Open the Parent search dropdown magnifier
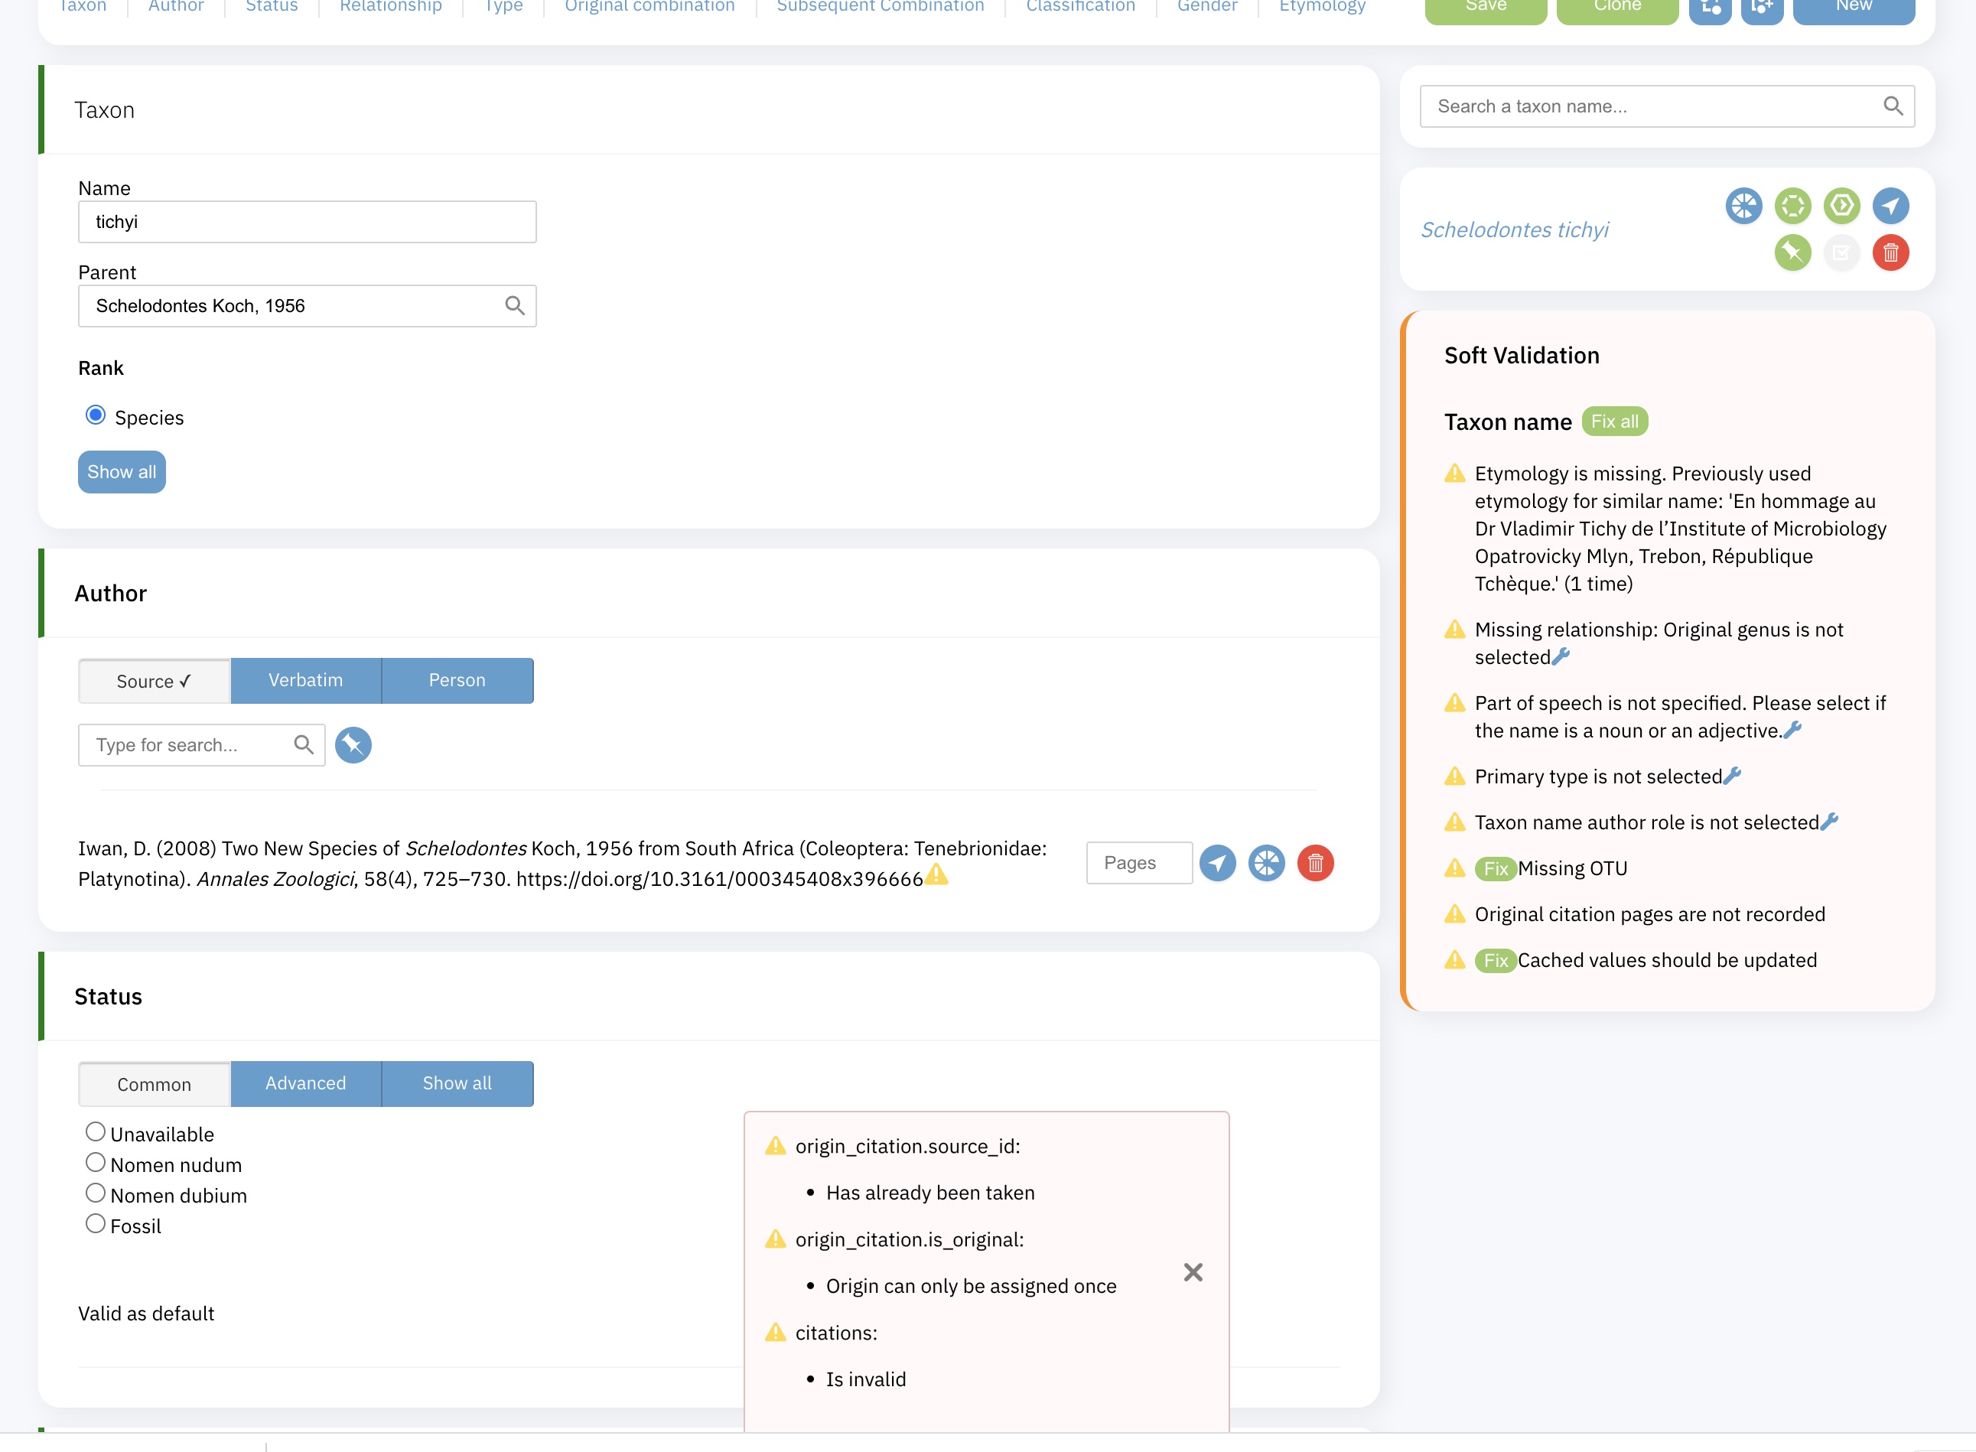This screenshot has height=1452, width=1976. [x=515, y=306]
